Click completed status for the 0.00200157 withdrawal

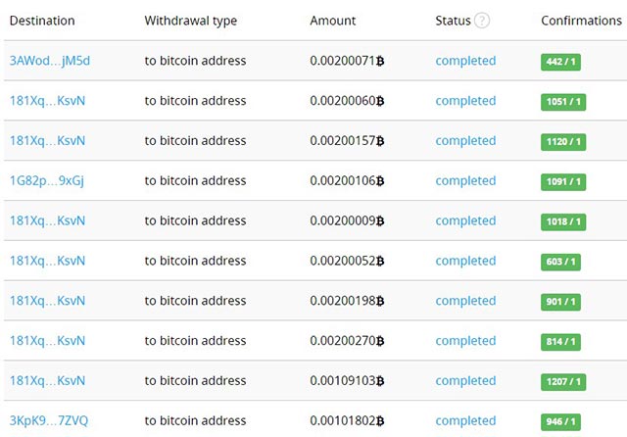(x=465, y=141)
